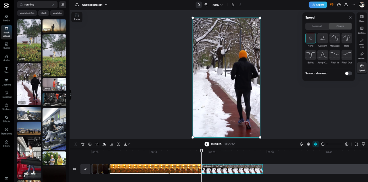Select the sunset runner 00:28 stock thumbnail
The width and height of the screenshot is (368, 182).
[x=54, y=26]
